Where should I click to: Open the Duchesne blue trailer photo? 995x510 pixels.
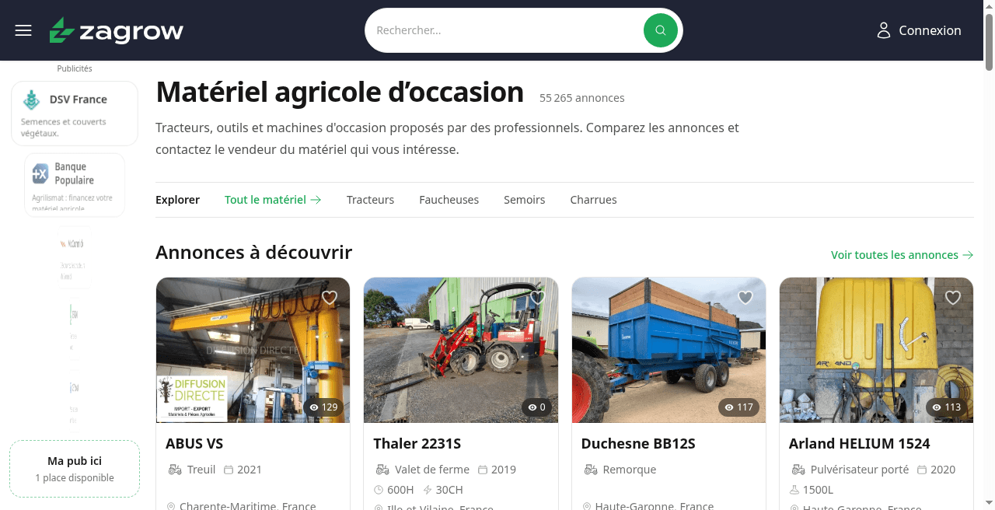coord(669,350)
